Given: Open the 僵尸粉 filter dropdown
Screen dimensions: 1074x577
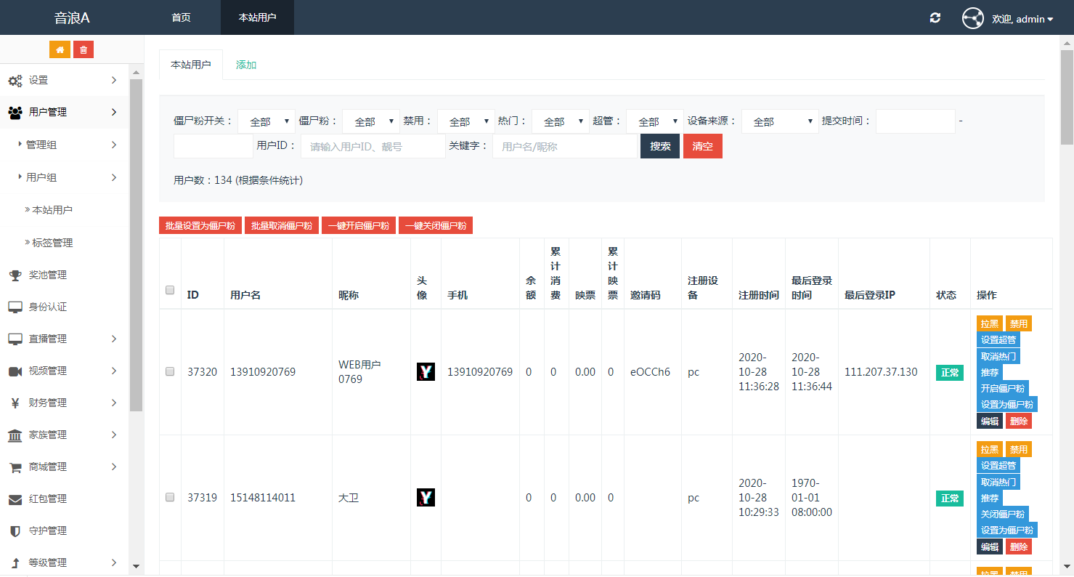Looking at the screenshot, I should [371, 121].
